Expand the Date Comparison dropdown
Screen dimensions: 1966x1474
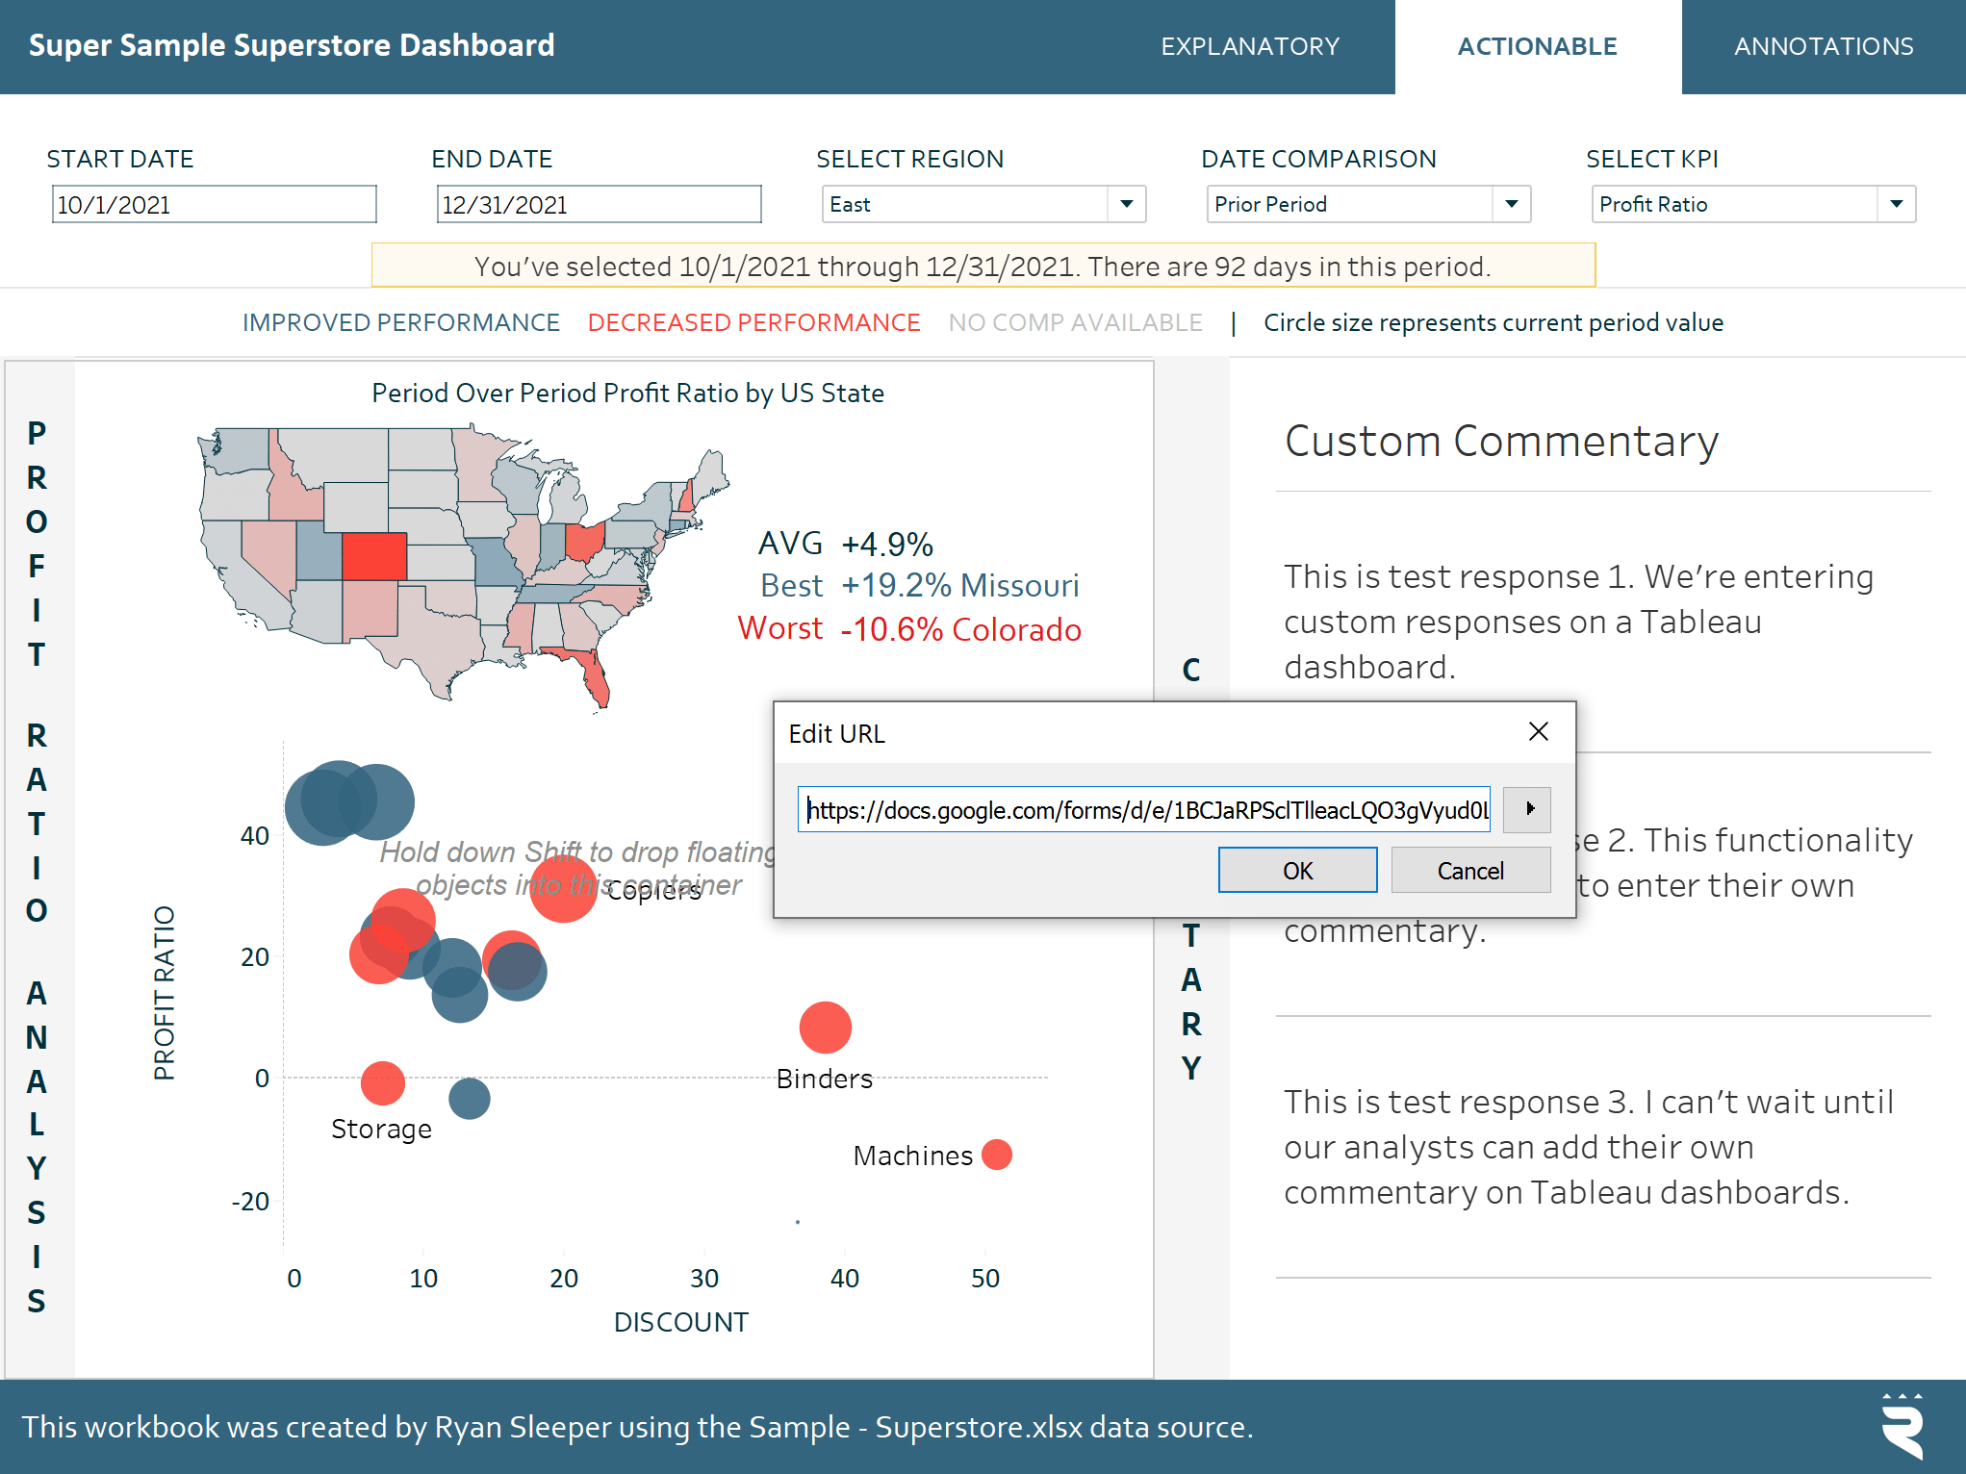coord(1511,204)
